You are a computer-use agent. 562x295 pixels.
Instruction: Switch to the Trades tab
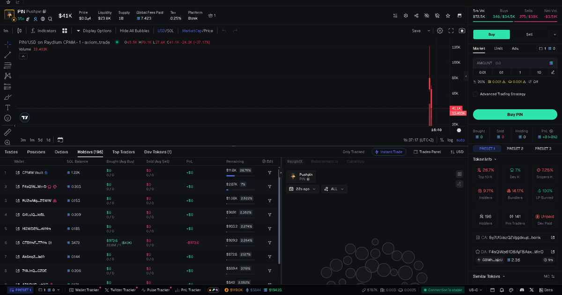pyautogui.click(x=11, y=152)
